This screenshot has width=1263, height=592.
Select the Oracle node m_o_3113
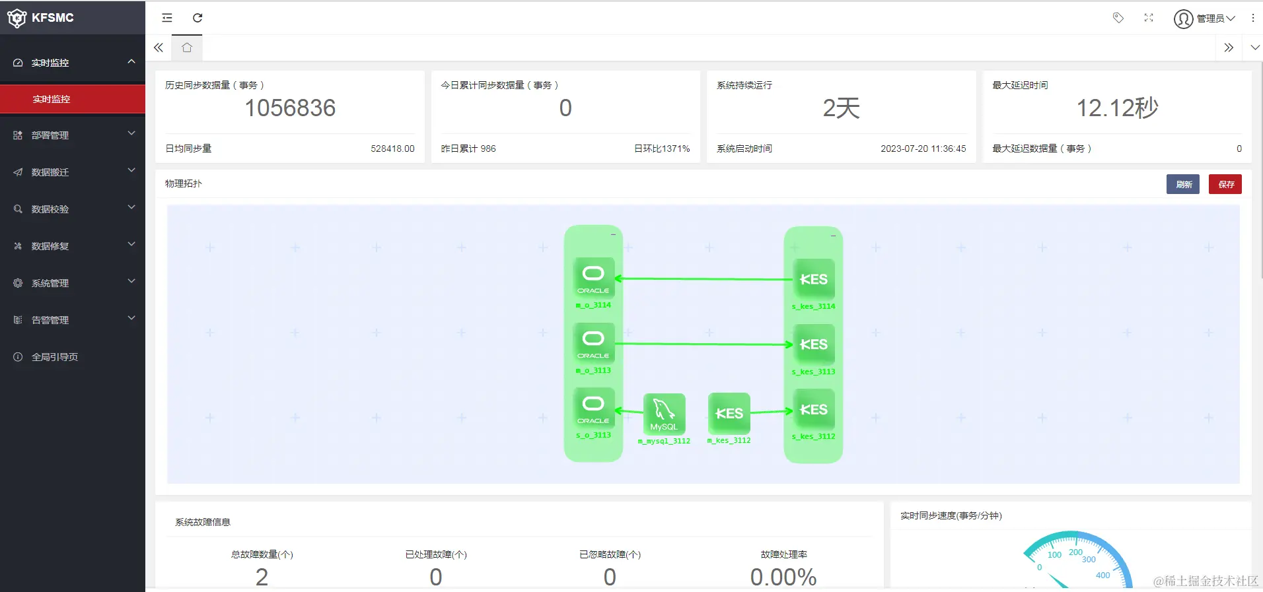(593, 343)
